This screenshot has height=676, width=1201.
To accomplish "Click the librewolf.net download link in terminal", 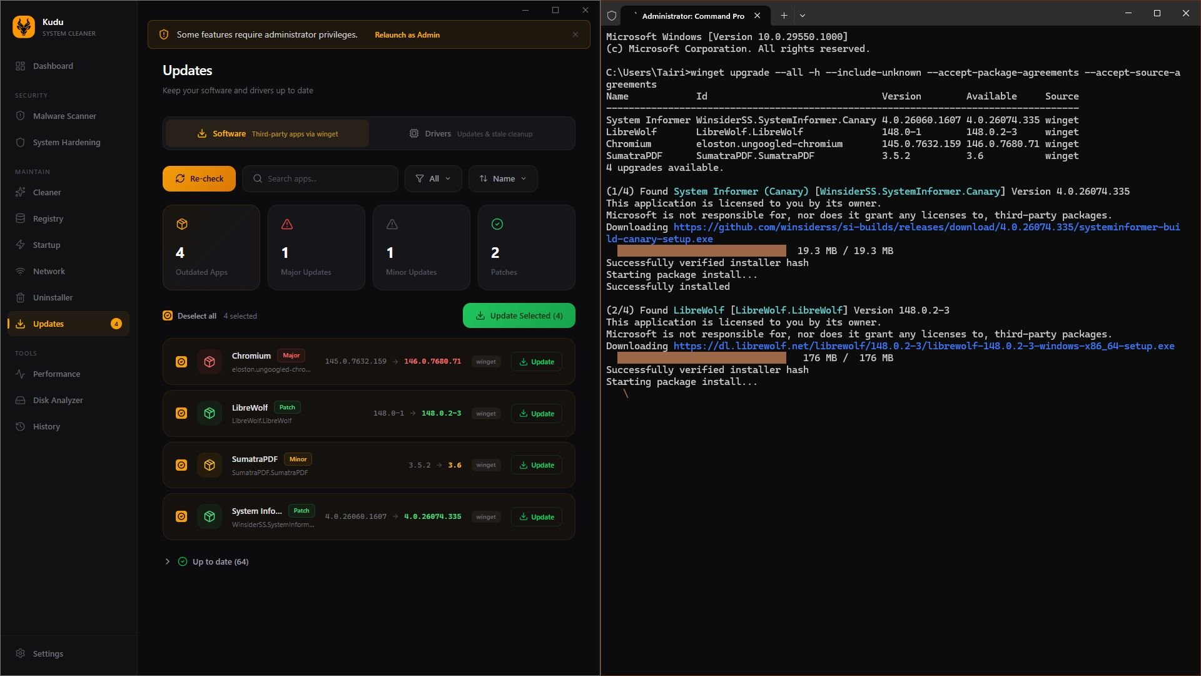I will pos(924,346).
